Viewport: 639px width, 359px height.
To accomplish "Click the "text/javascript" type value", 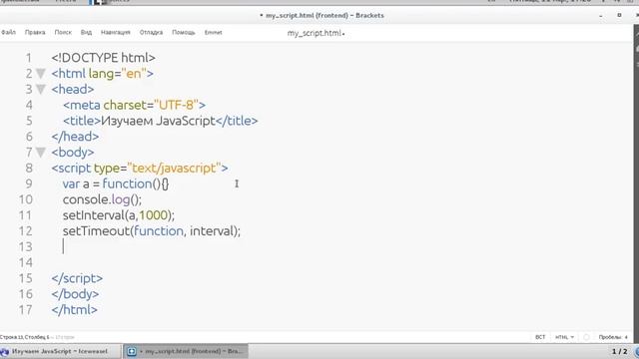I will click(x=174, y=169).
